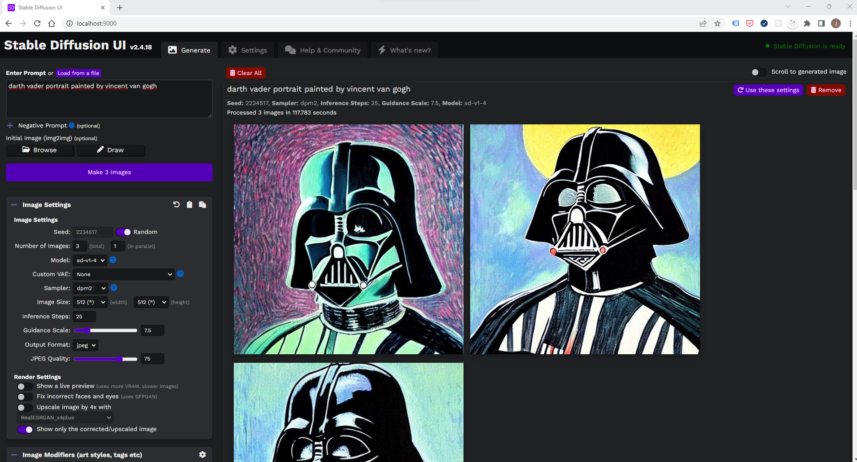This screenshot has height=462, width=857.
Task: Open the Image Modifiers gear settings
Action: tap(202, 454)
